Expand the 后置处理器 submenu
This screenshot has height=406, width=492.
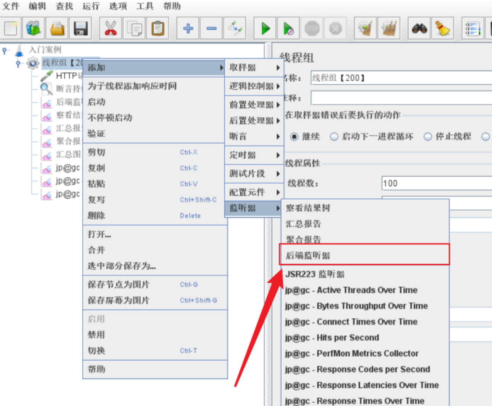[x=254, y=121]
